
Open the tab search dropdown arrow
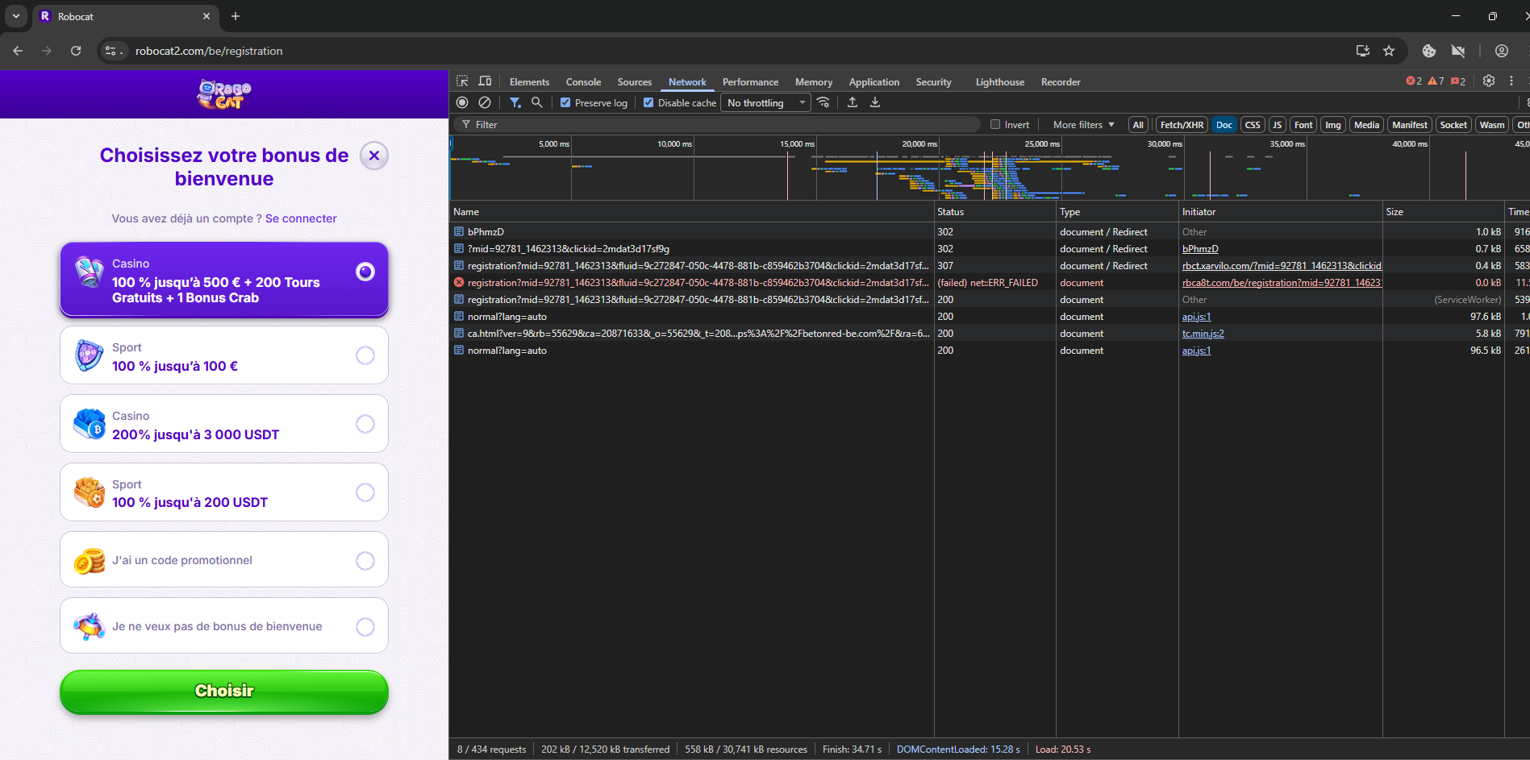16,16
